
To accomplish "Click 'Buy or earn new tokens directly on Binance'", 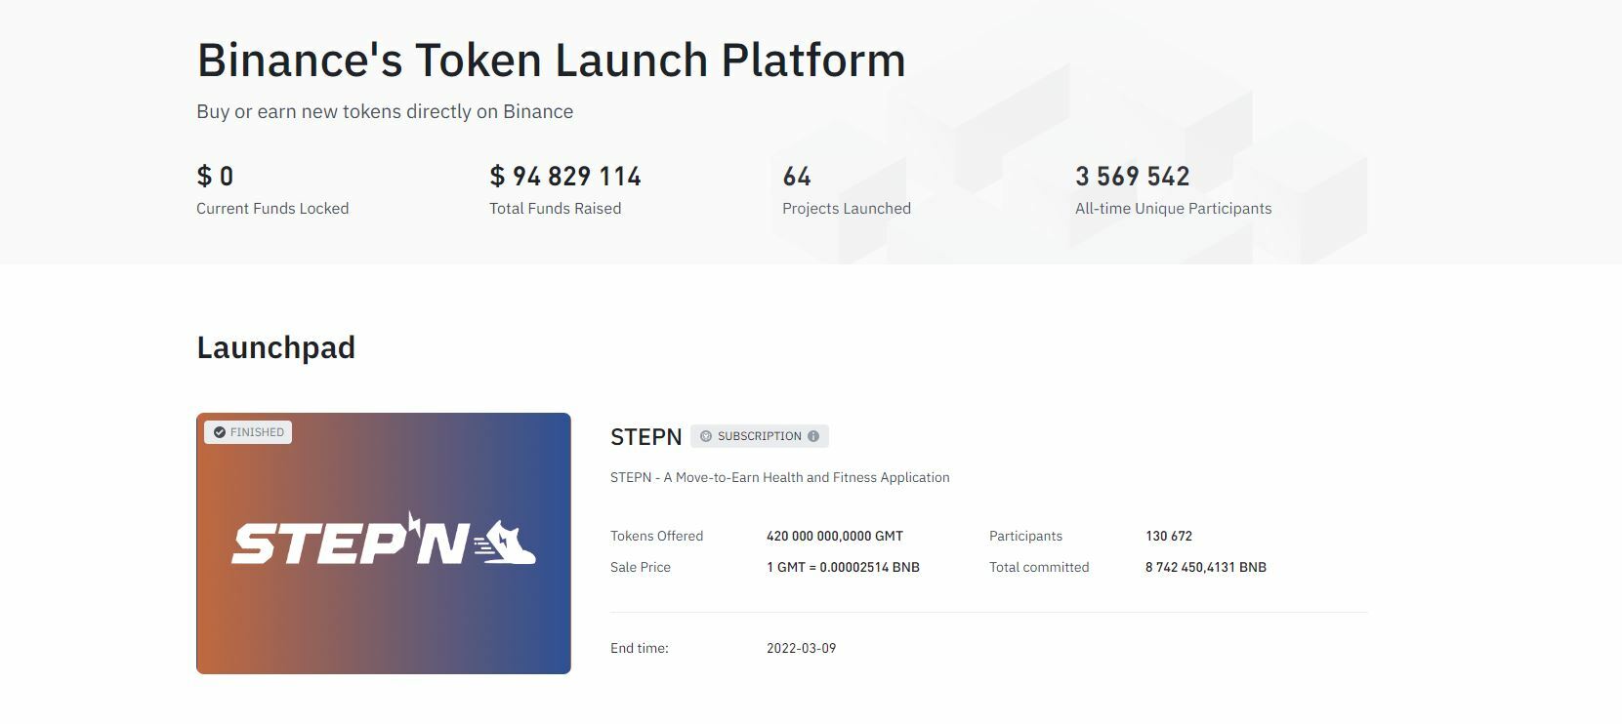I will coord(385,111).
